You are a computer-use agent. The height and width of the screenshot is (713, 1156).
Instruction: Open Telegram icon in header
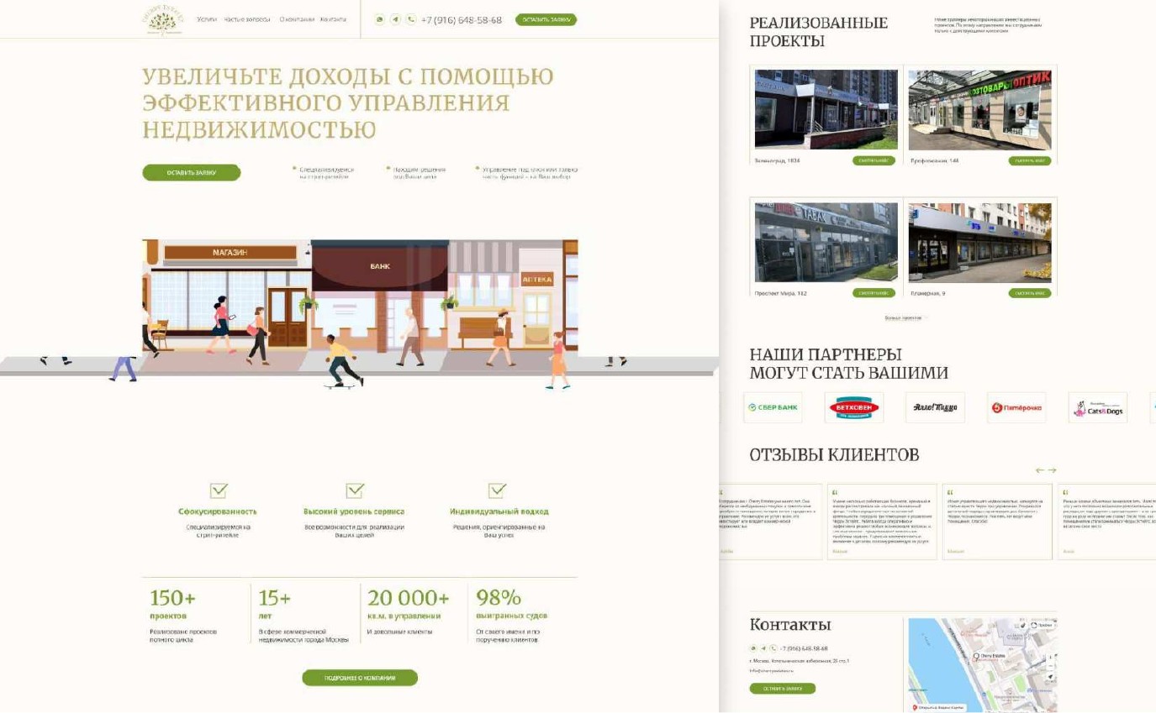395,19
